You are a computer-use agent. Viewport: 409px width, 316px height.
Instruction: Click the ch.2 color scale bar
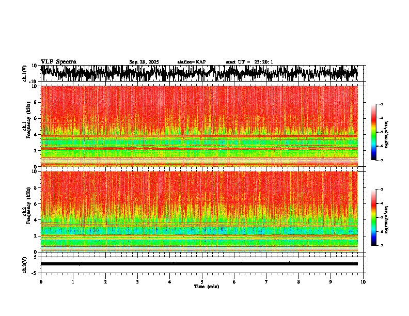tap(373, 217)
